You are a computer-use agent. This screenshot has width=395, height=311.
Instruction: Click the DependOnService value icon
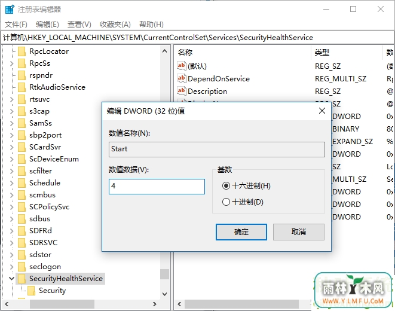coord(182,78)
